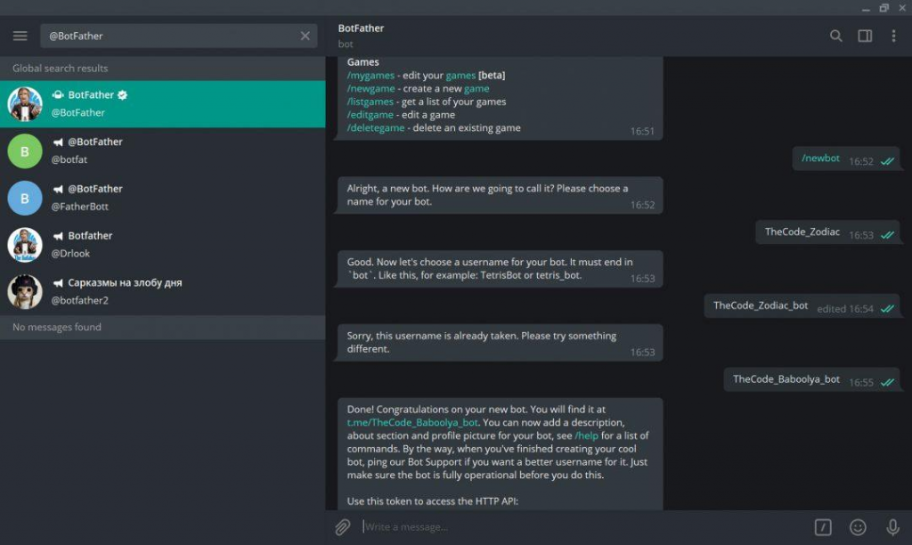Open the t.me/TheCode_Baboolya_bot link
The height and width of the screenshot is (545, 912).
point(412,422)
